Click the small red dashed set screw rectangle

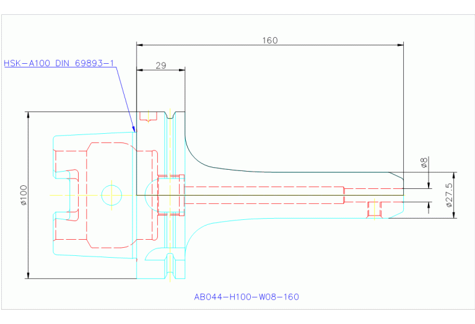coord(373,209)
